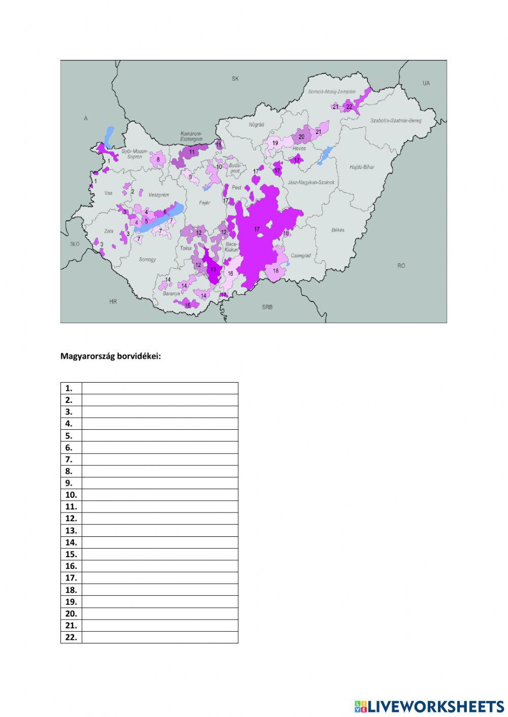This screenshot has width=508, height=717.
Task: Select the region marked 16 on map
Action: (x=230, y=273)
